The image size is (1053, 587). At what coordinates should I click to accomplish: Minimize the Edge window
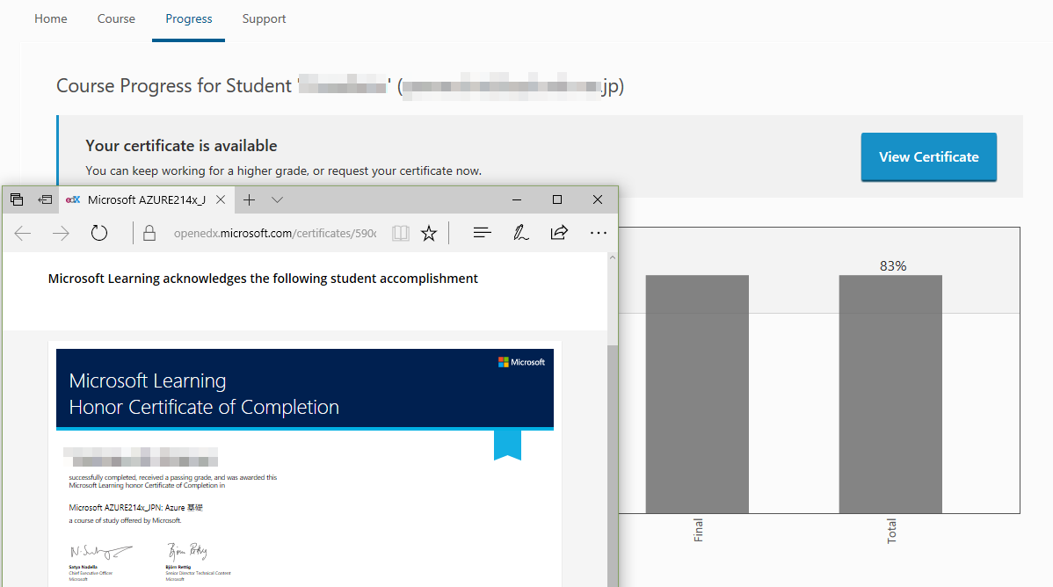click(517, 199)
